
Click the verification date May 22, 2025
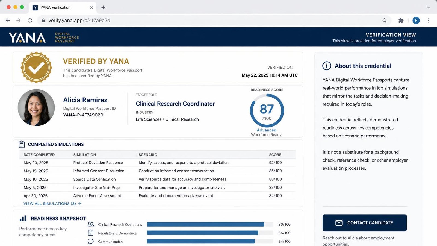click(270, 75)
